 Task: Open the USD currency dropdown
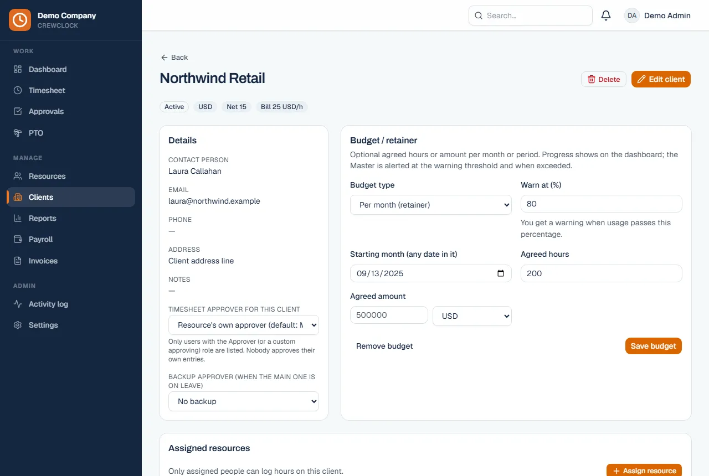point(472,316)
